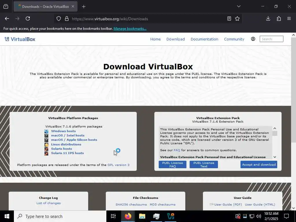Open the List of changes link

click(x=49, y=203)
